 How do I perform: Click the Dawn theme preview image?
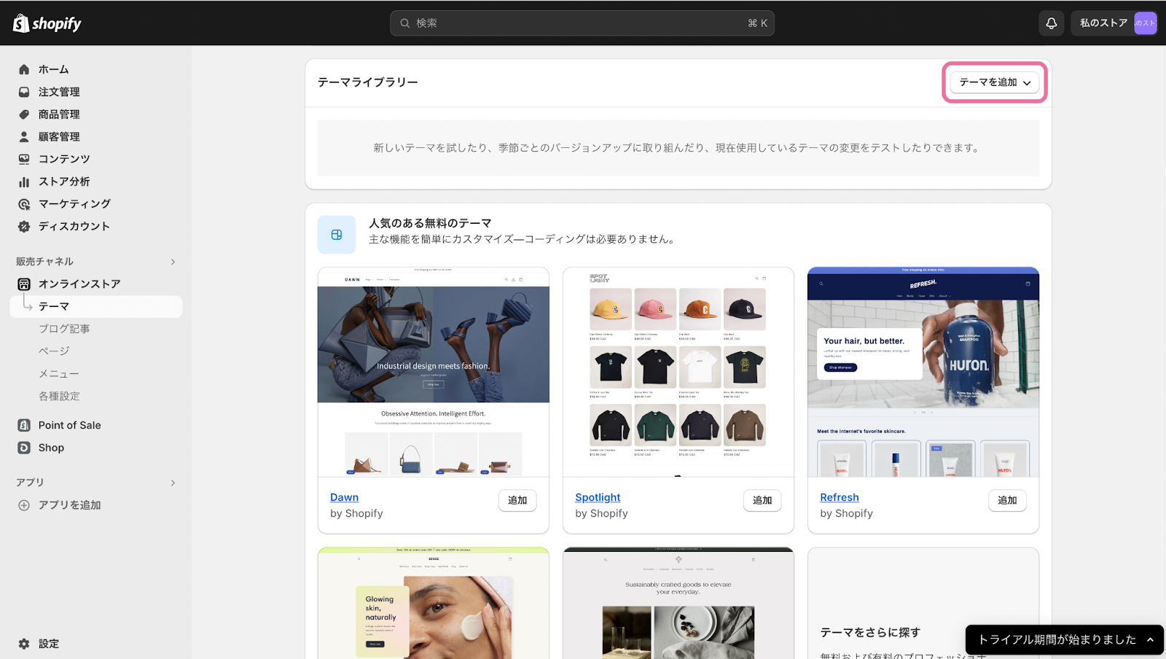[434, 372]
